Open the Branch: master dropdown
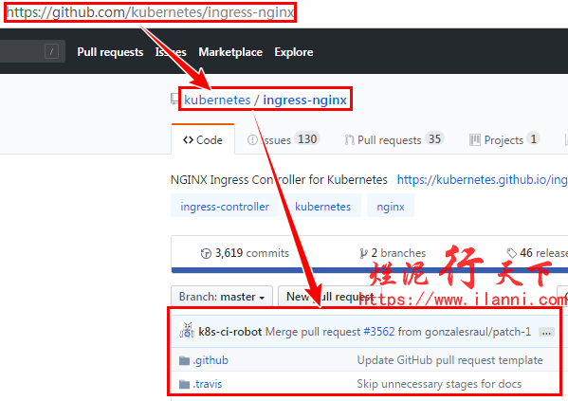The image size is (568, 401). pyautogui.click(x=222, y=297)
